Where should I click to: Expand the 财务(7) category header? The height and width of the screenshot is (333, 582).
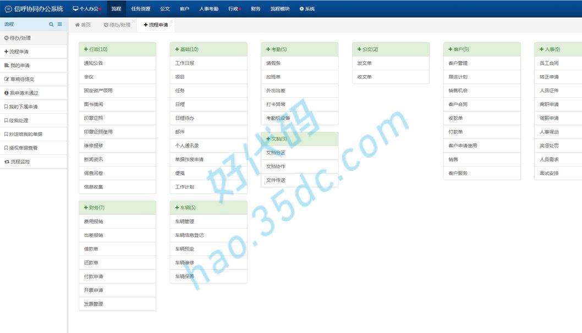117,208
